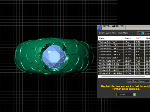Viewport: 150px width, 112px height.
Task: Select Yellow Gold:9KY row
Action: click(x=124, y=42)
